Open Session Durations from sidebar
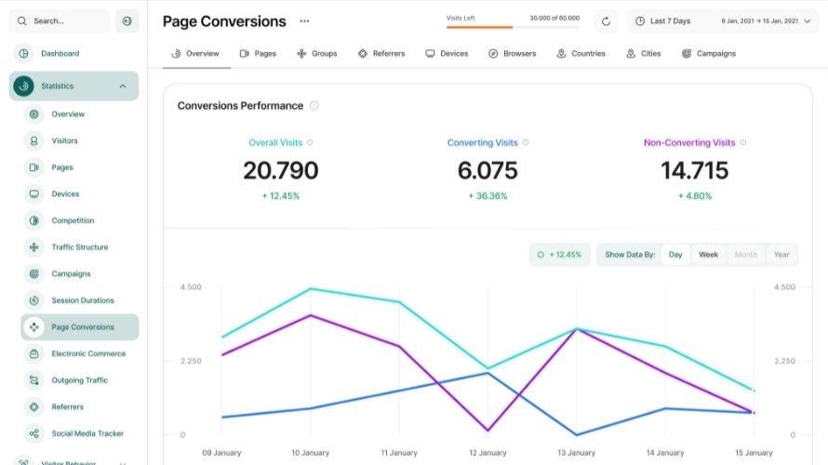This screenshot has height=465, width=828. 82,300
